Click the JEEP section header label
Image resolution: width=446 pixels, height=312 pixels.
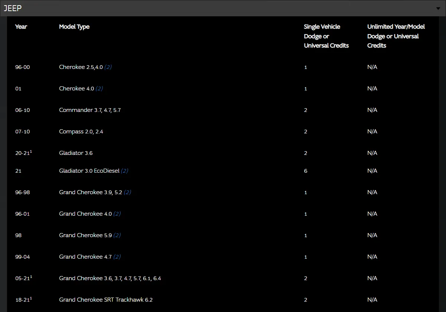click(13, 9)
